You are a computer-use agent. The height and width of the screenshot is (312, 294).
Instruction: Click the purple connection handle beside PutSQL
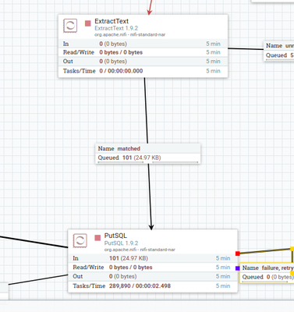tap(237, 268)
